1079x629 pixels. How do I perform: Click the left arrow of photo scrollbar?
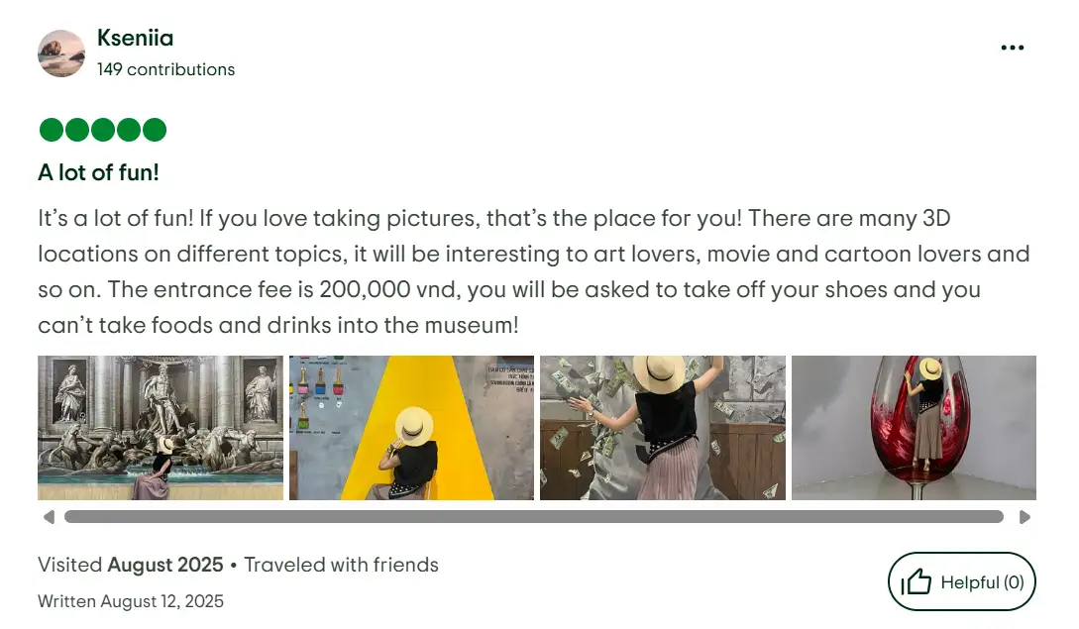(49, 517)
